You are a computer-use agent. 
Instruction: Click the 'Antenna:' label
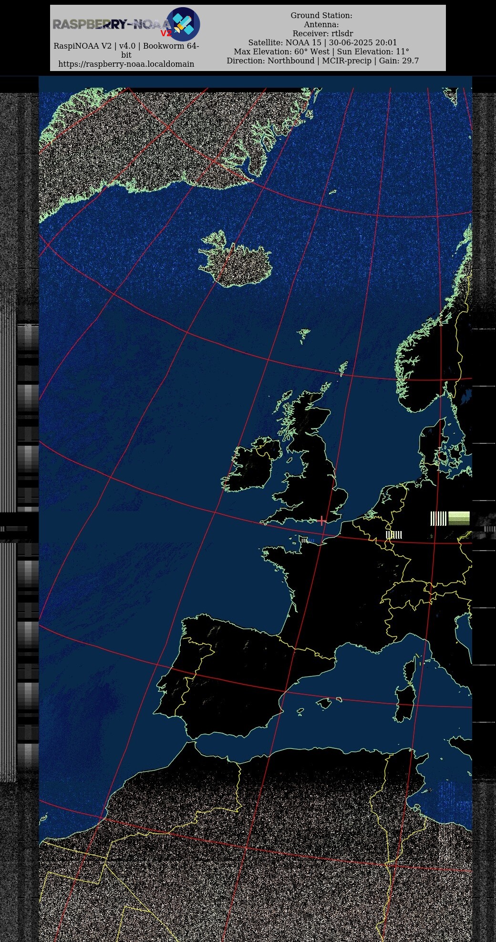pyautogui.click(x=321, y=24)
